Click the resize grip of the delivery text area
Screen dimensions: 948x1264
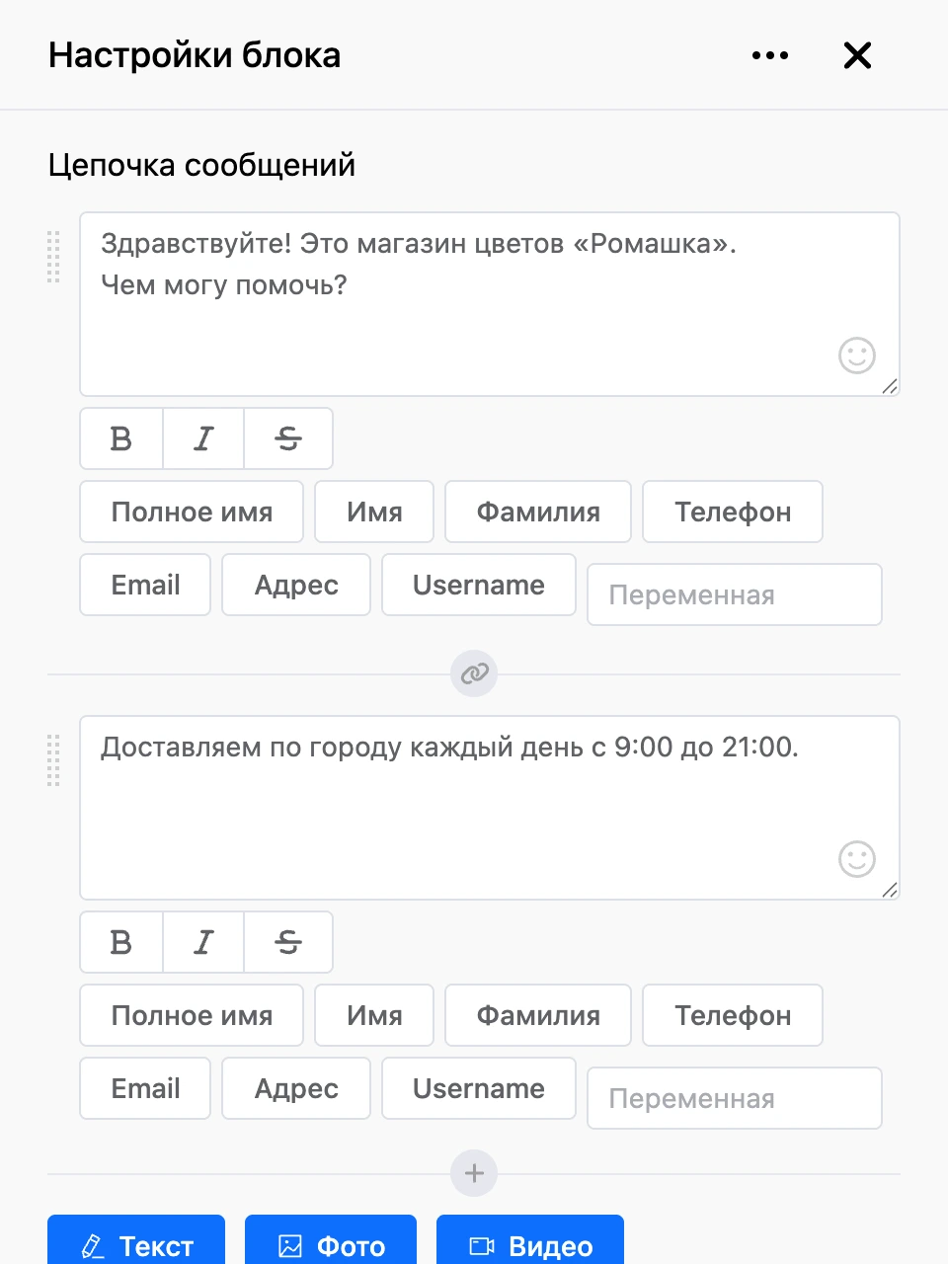(x=890, y=890)
